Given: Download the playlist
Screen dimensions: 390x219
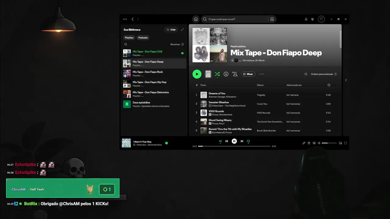Looking at the screenshot, I should pyautogui.click(x=226, y=74).
